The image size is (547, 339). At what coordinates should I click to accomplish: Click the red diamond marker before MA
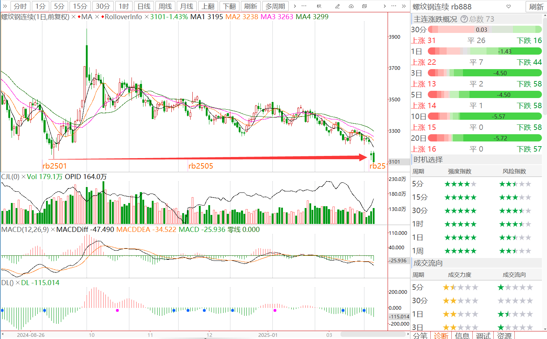pyautogui.click(x=79, y=17)
